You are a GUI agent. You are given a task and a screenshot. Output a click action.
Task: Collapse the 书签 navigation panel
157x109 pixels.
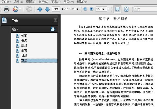pos(55,20)
